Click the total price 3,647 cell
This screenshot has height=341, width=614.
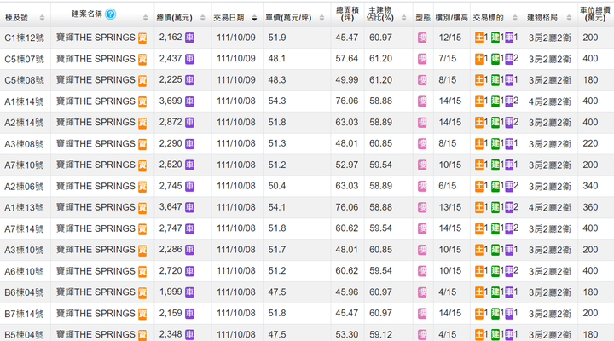coord(171,207)
